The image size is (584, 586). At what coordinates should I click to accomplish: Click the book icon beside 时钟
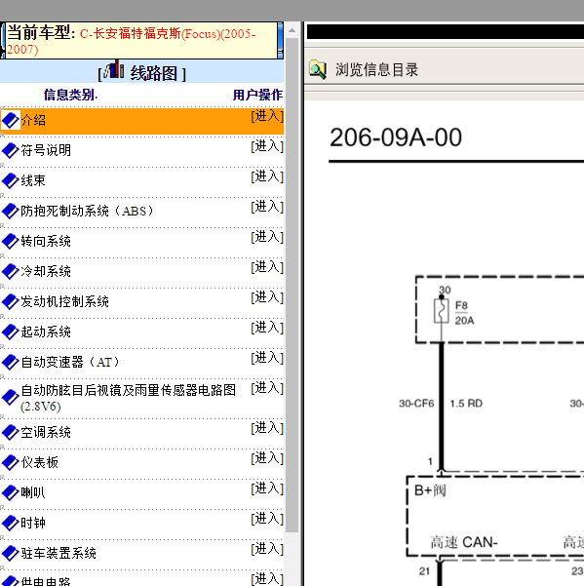click(11, 523)
